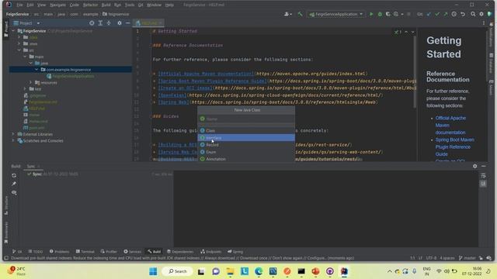
Task: Open the Navigate menu
Action: tap(57, 5)
